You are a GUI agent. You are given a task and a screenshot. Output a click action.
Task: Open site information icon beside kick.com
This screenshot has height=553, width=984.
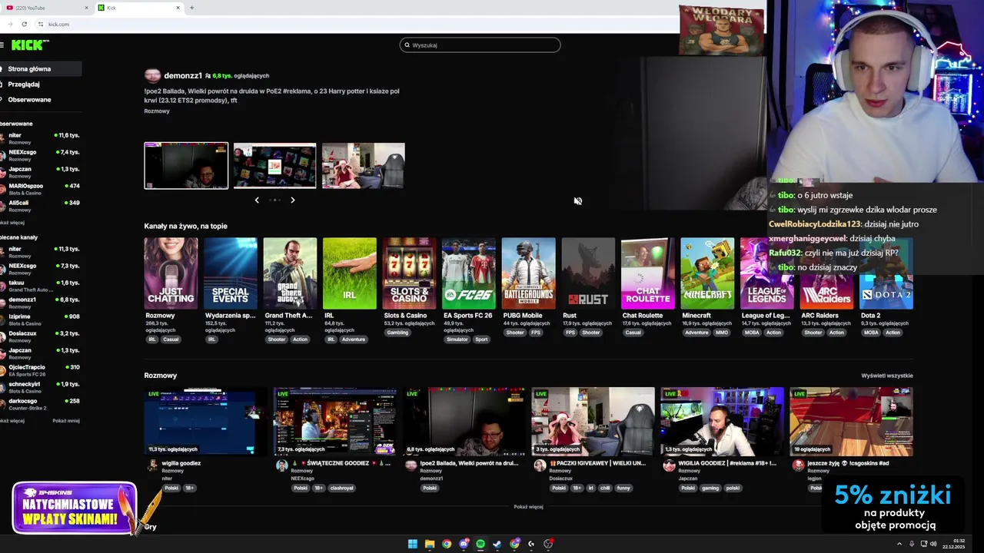[x=41, y=24]
